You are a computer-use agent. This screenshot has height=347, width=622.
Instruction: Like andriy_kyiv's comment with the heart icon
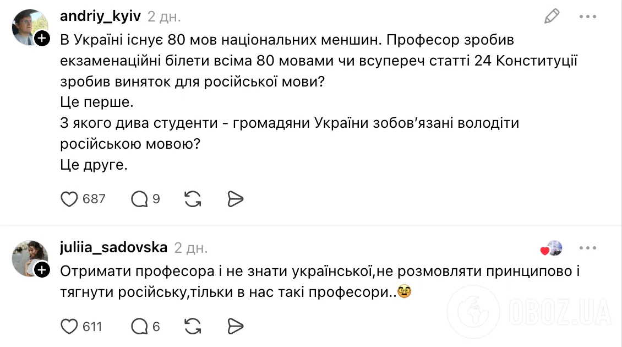70,199
